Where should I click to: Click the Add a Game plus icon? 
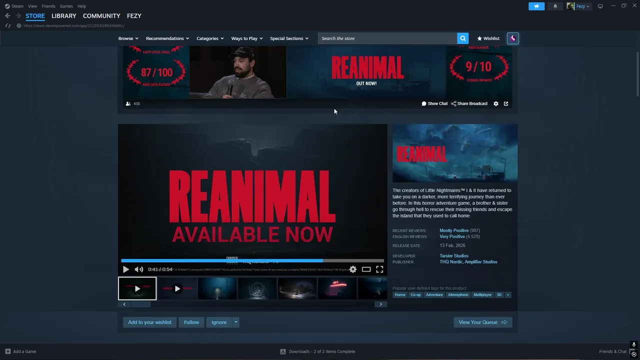pyautogui.click(x=8, y=351)
